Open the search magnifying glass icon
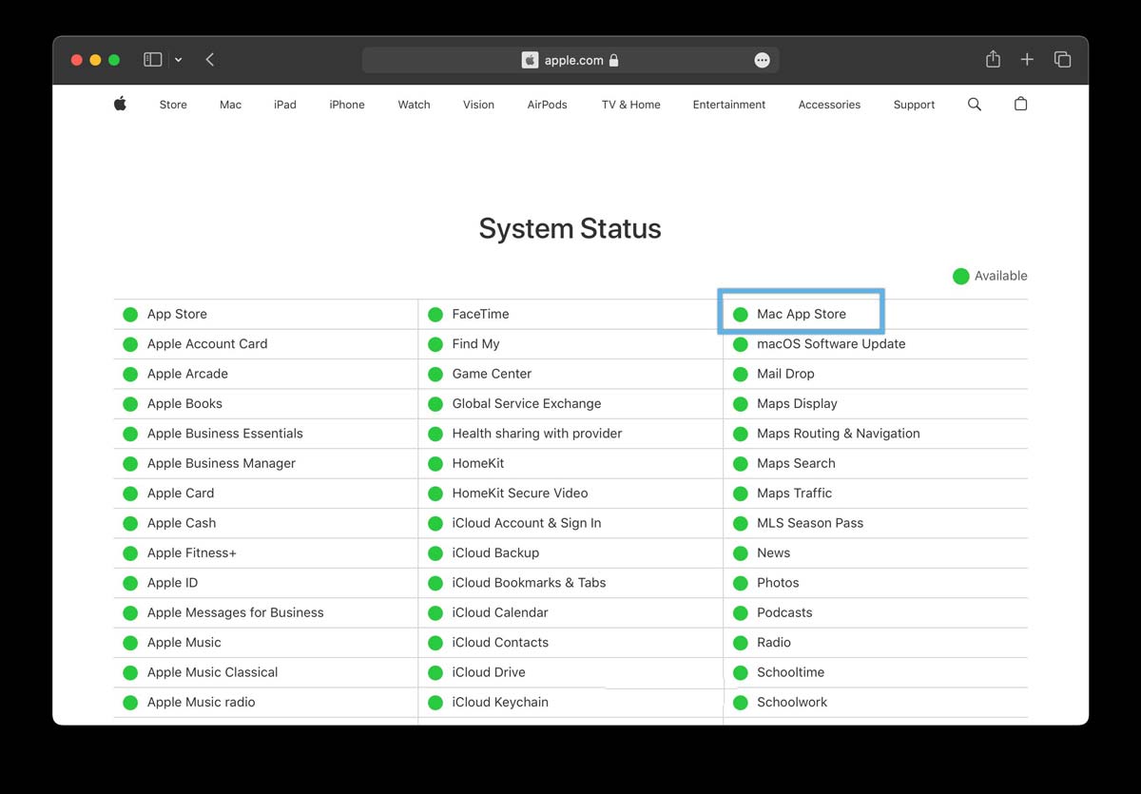Viewport: 1141px width, 794px height. click(x=974, y=104)
